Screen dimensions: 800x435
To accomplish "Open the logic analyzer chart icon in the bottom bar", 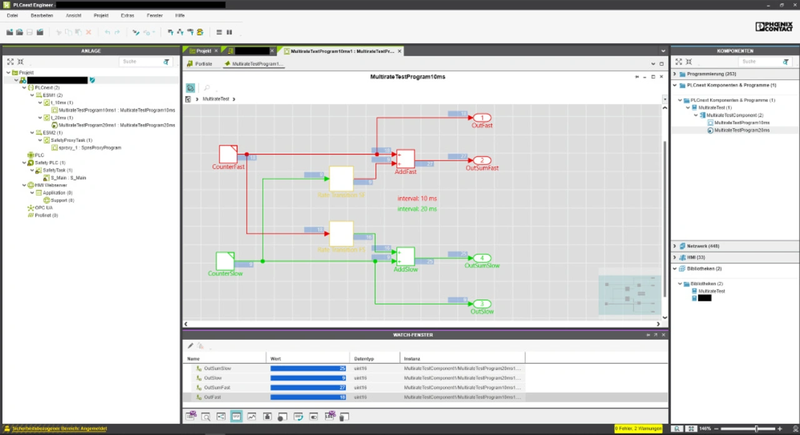I will click(x=251, y=416).
